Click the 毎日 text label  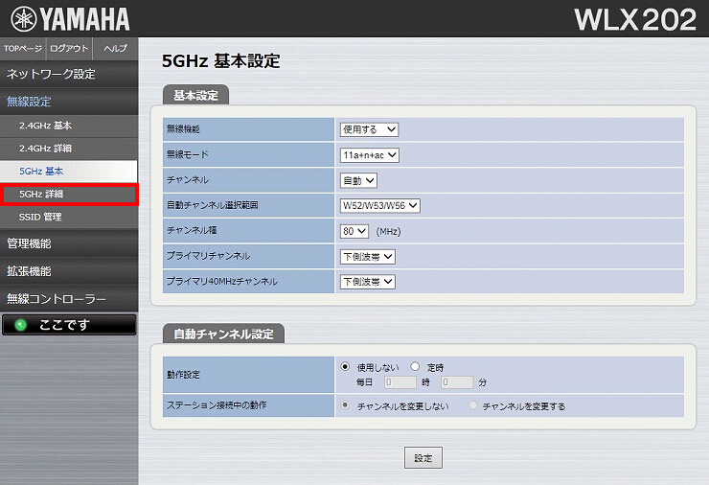coord(364,382)
